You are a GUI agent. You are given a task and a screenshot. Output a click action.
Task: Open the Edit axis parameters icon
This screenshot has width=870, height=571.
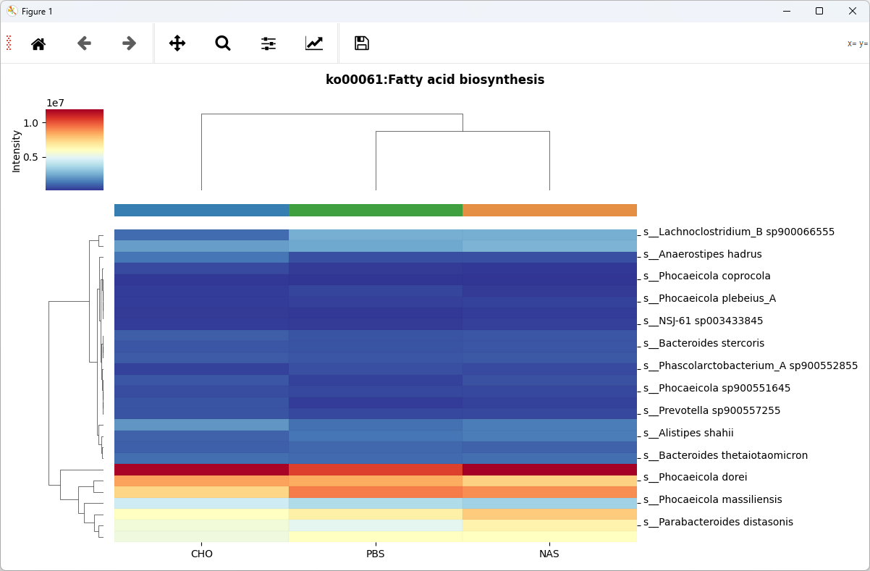pos(314,43)
